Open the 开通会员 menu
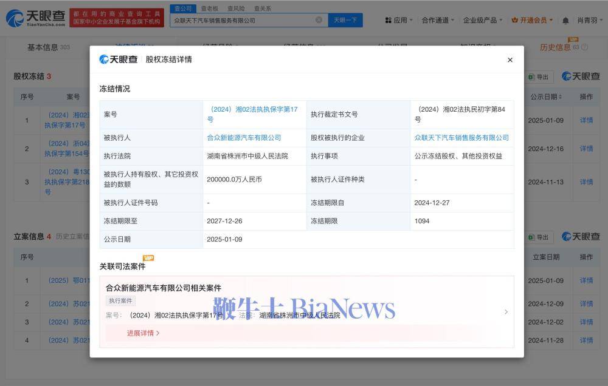The image size is (608, 386). tap(532, 20)
